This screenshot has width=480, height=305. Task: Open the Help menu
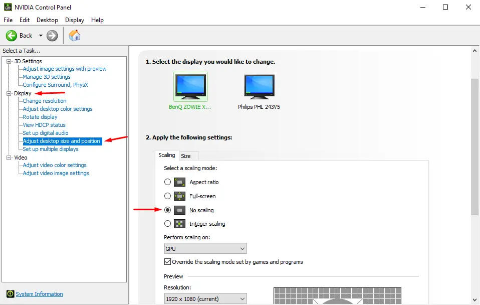[97, 20]
